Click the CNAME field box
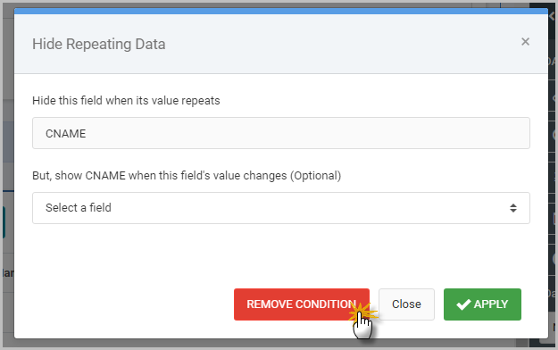 click(281, 133)
